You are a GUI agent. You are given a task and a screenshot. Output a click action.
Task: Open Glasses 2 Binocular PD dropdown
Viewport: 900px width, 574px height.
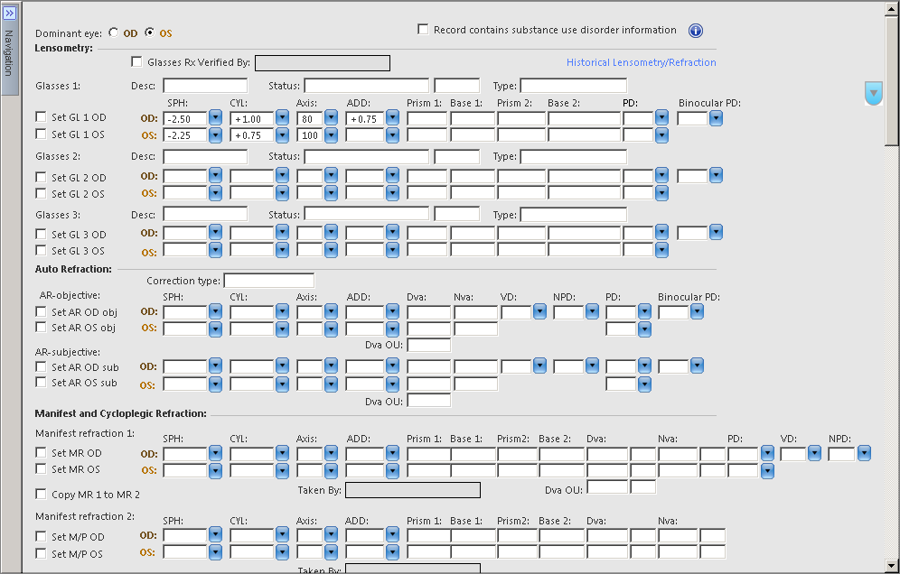point(716,175)
